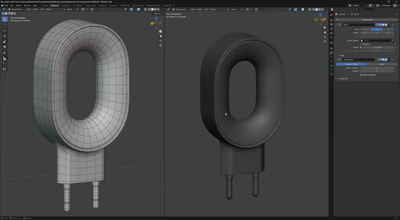Open the Object properties tab (orange square)
The width and height of the screenshot is (400, 220).
[331, 48]
